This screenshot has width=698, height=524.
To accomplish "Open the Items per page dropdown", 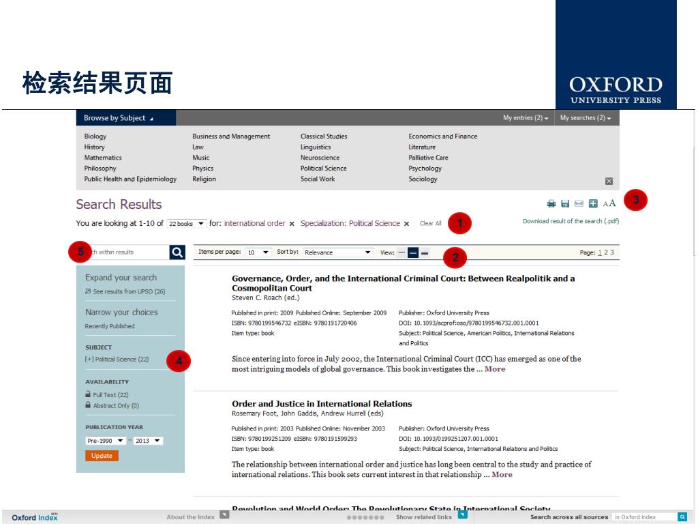I will click(x=258, y=252).
